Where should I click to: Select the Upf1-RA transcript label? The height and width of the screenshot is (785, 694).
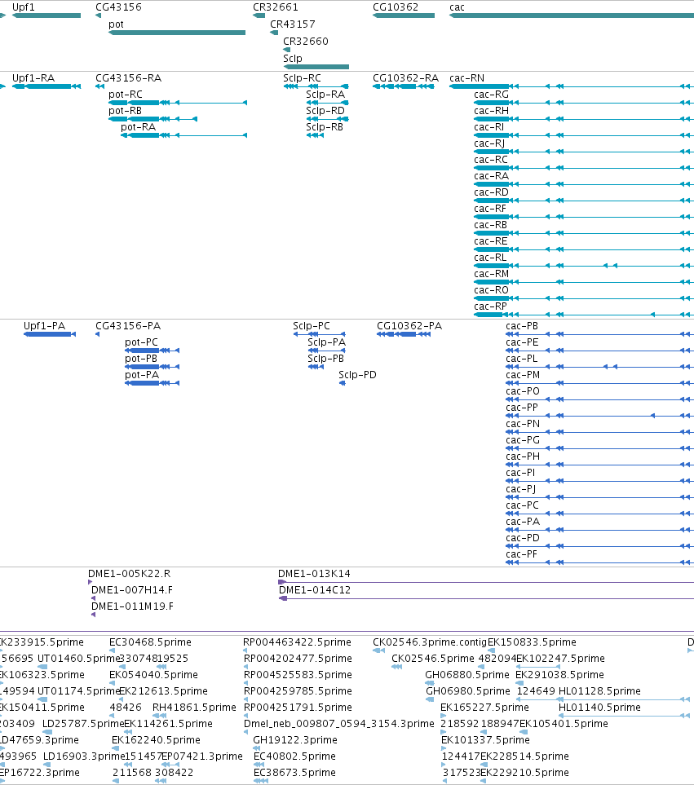click(33, 78)
